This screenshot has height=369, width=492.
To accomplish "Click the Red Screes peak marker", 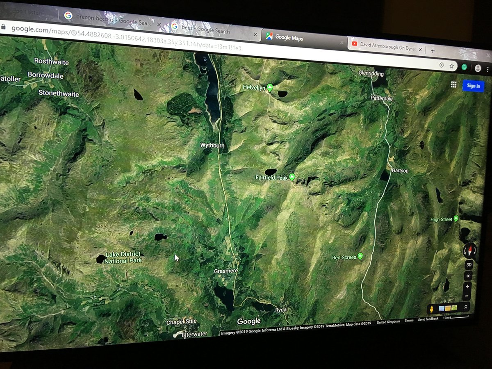I will 360,256.
